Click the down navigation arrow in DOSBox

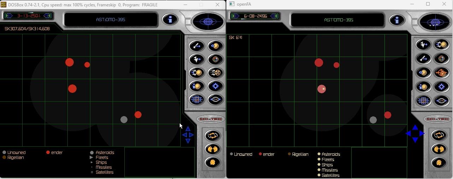coord(188,141)
